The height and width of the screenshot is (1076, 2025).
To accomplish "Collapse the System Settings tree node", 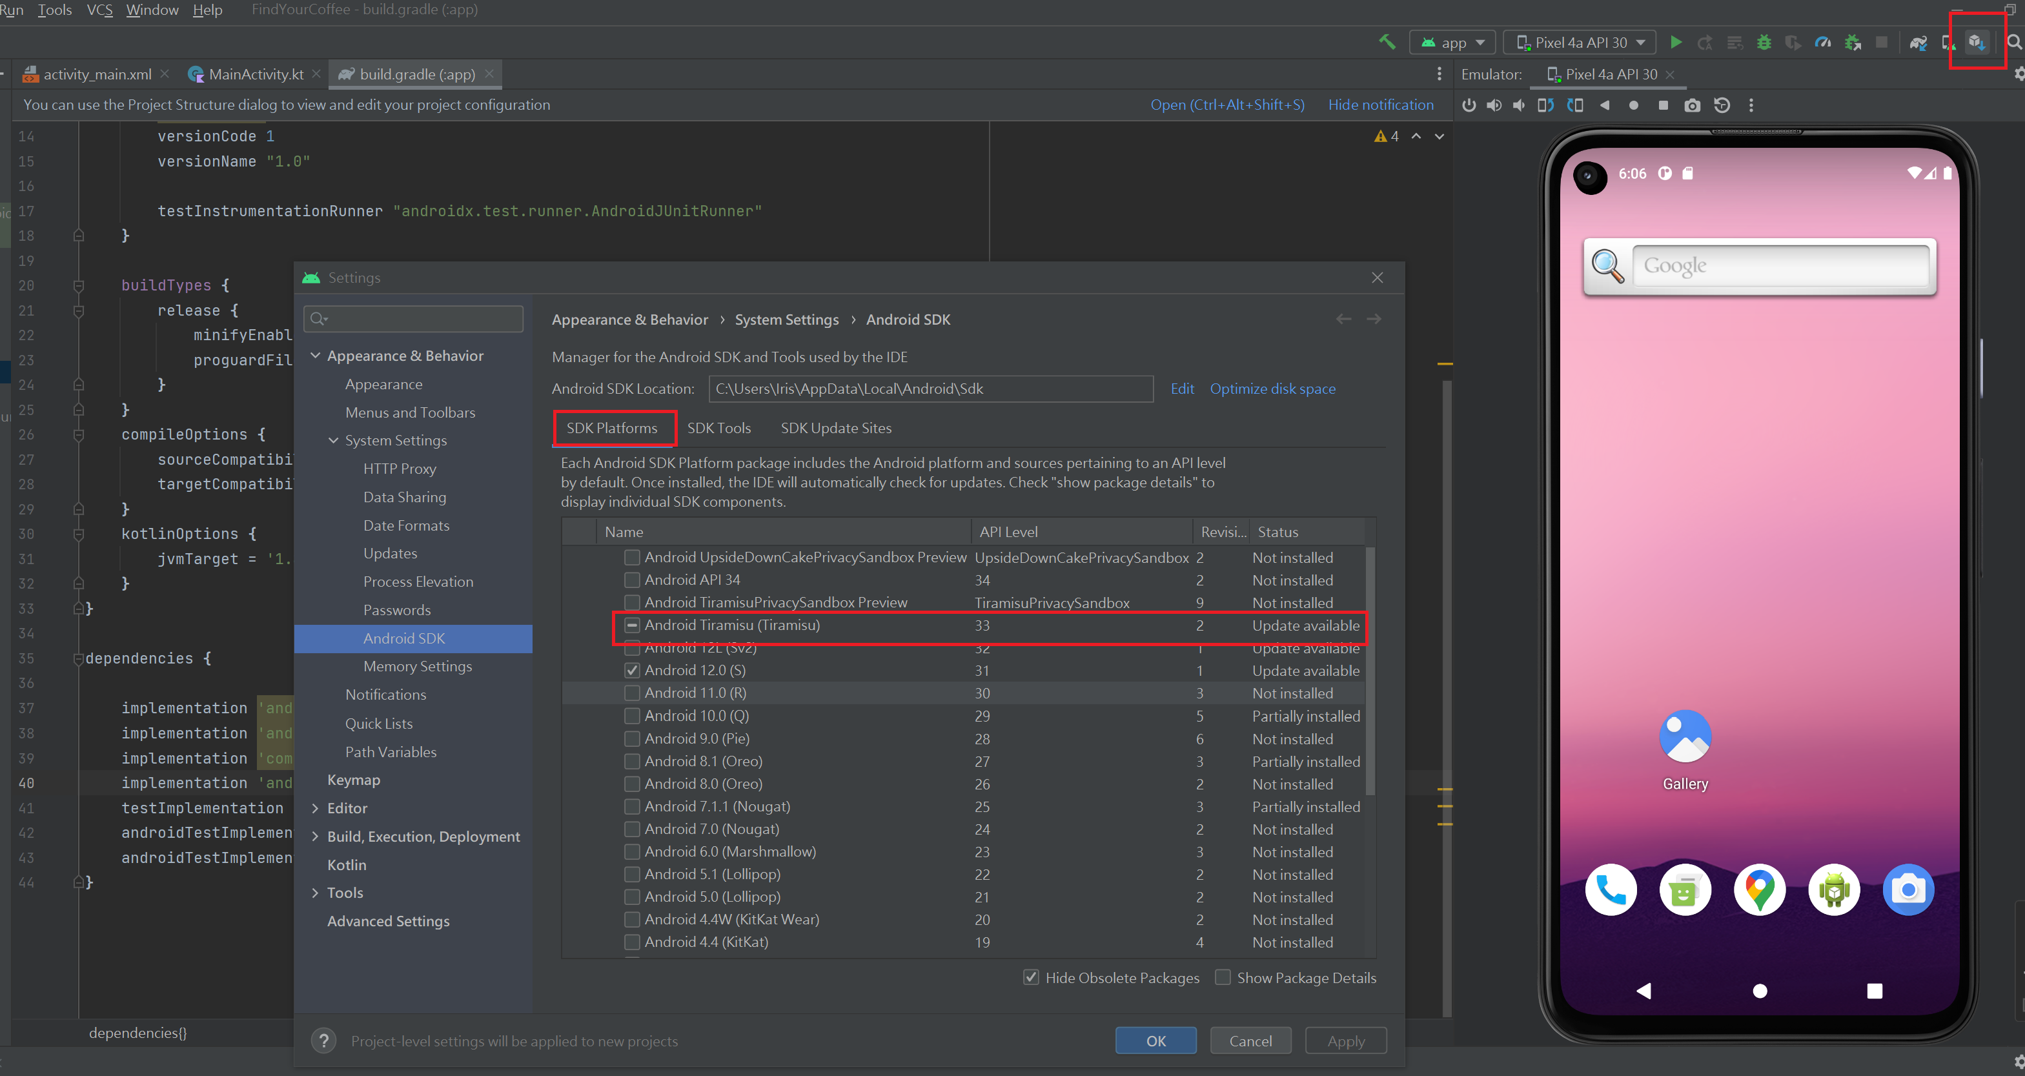I will [333, 440].
